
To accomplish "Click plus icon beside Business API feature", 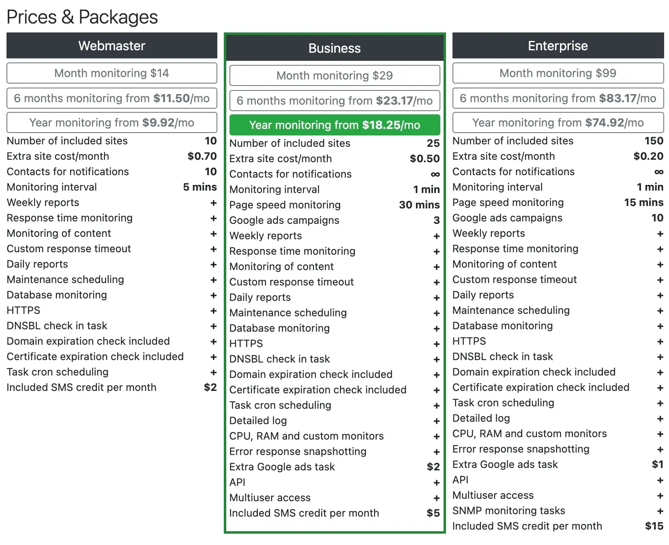I will [x=436, y=483].
